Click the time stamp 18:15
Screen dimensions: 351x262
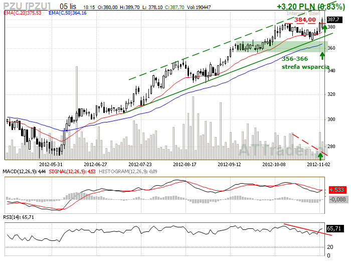(x=89, y=8)
